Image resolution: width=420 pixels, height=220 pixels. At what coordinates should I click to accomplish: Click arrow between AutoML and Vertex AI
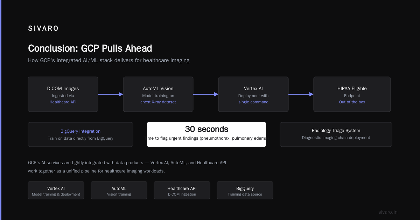tap(206, 94)
